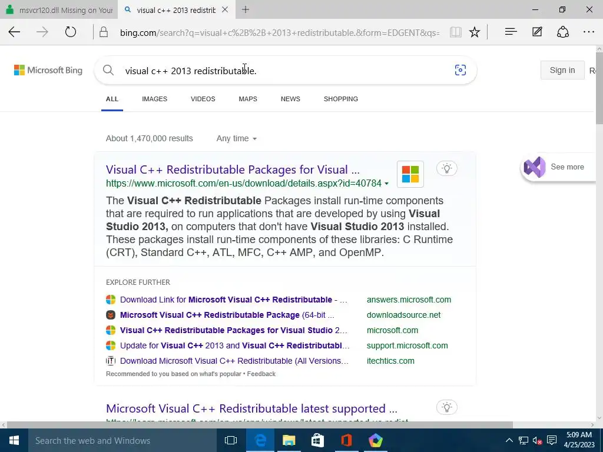Click the colorful hexagon app on taskbar

tap(375, 440)
